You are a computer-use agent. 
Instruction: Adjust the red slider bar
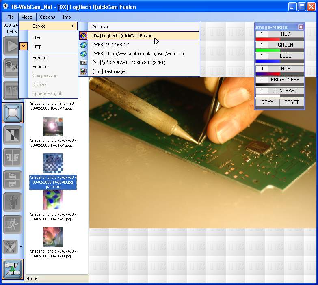pos(280,39)
